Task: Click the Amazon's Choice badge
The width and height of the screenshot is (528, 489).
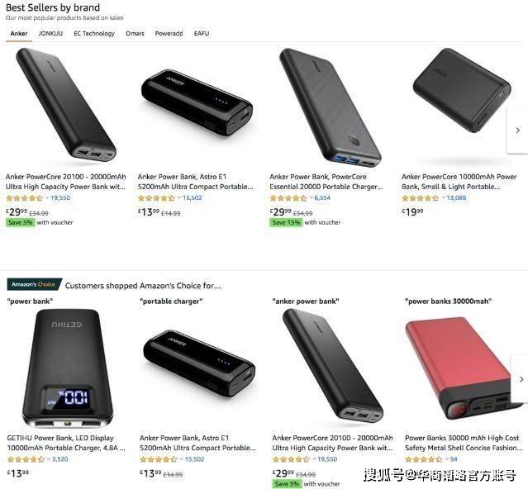Action: pyautogui.click(x=34, y=284)
